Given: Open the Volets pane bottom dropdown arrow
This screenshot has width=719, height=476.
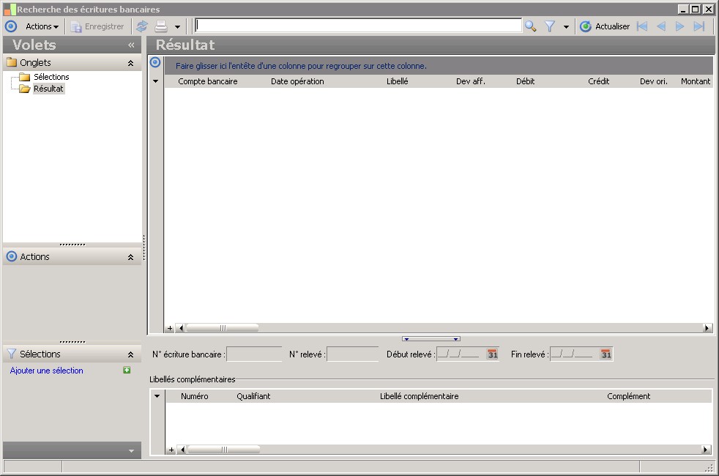Looking at the screenshot, I should click(x=131, y=451).
